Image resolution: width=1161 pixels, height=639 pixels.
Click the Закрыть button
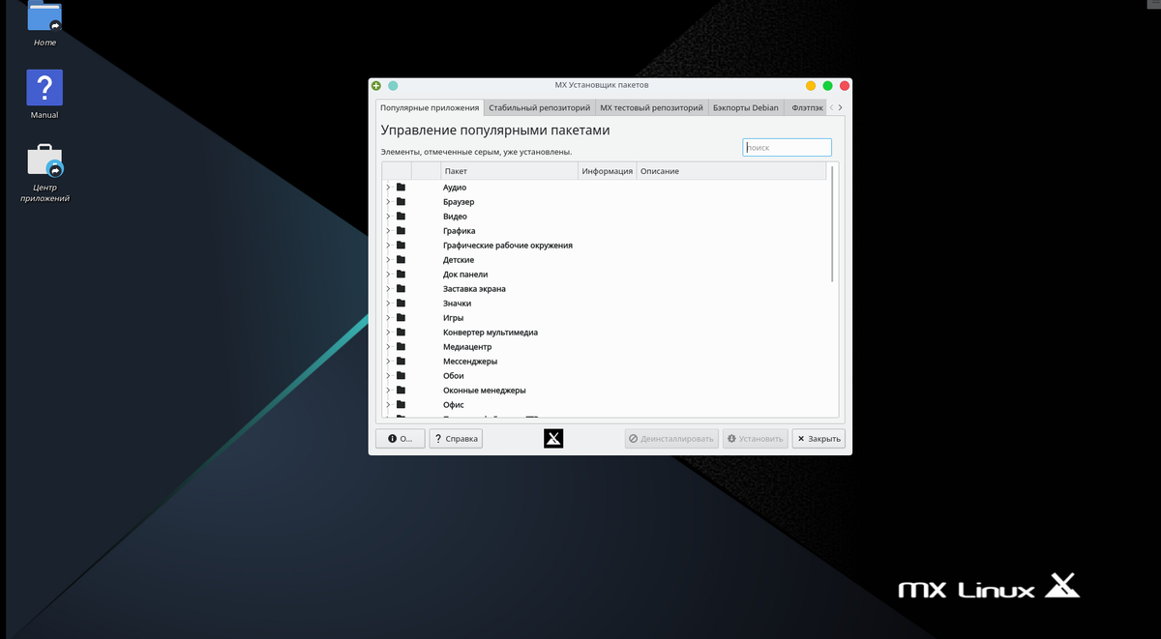coord(818,439)
